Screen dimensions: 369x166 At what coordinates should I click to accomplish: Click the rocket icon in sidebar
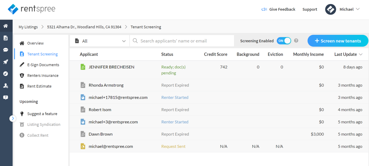coord(6,62)
